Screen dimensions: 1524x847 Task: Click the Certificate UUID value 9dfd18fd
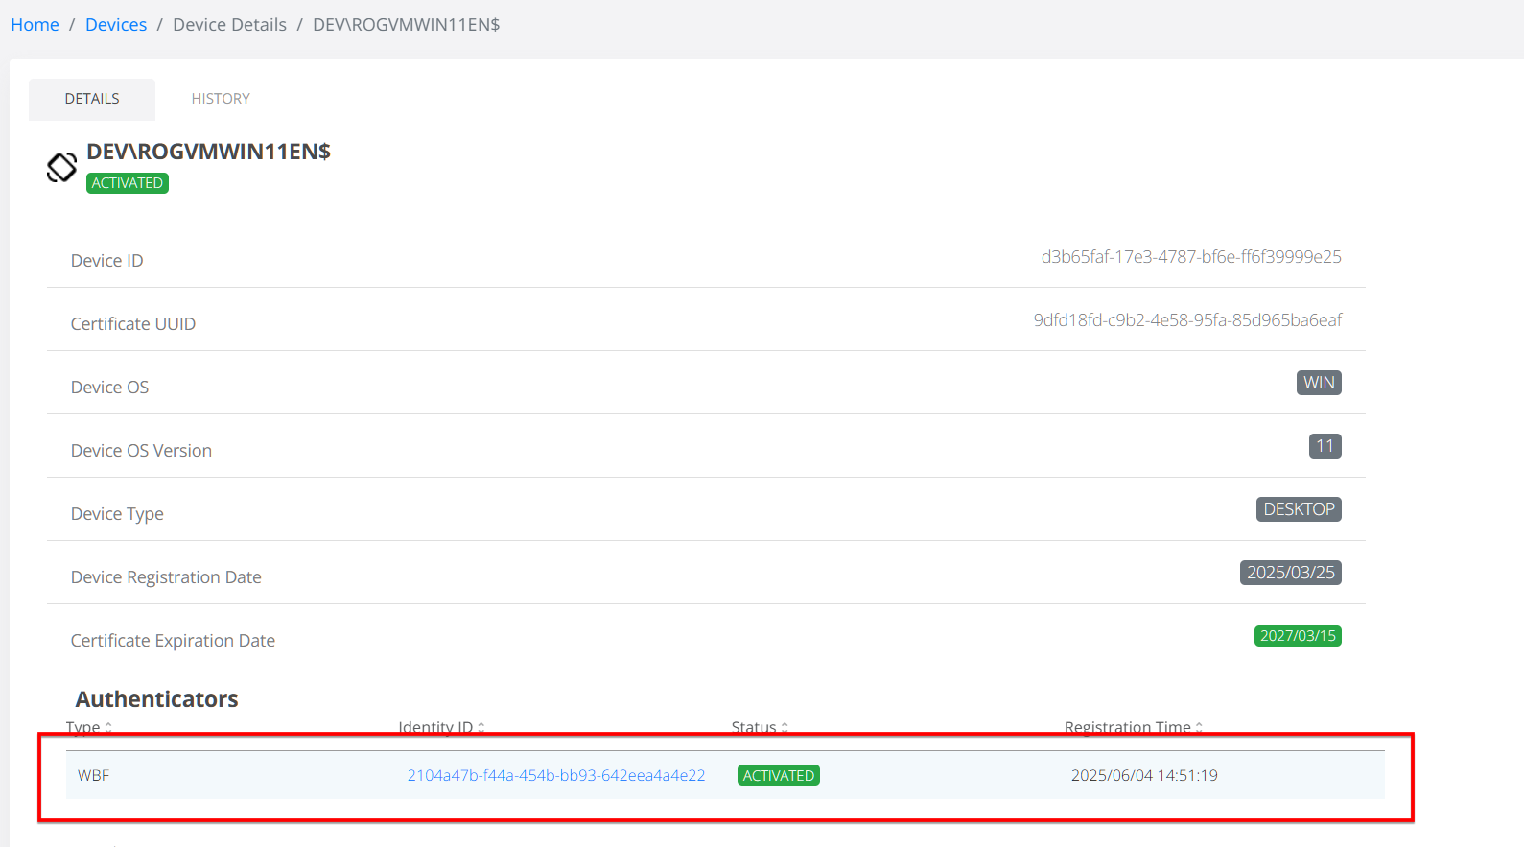click(1186, 320)
